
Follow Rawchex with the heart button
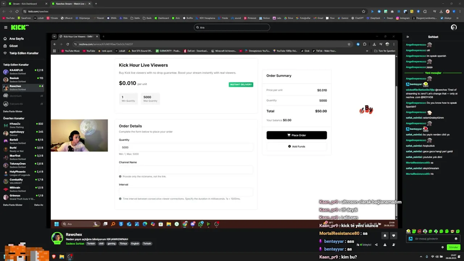[x=394, y=236]
